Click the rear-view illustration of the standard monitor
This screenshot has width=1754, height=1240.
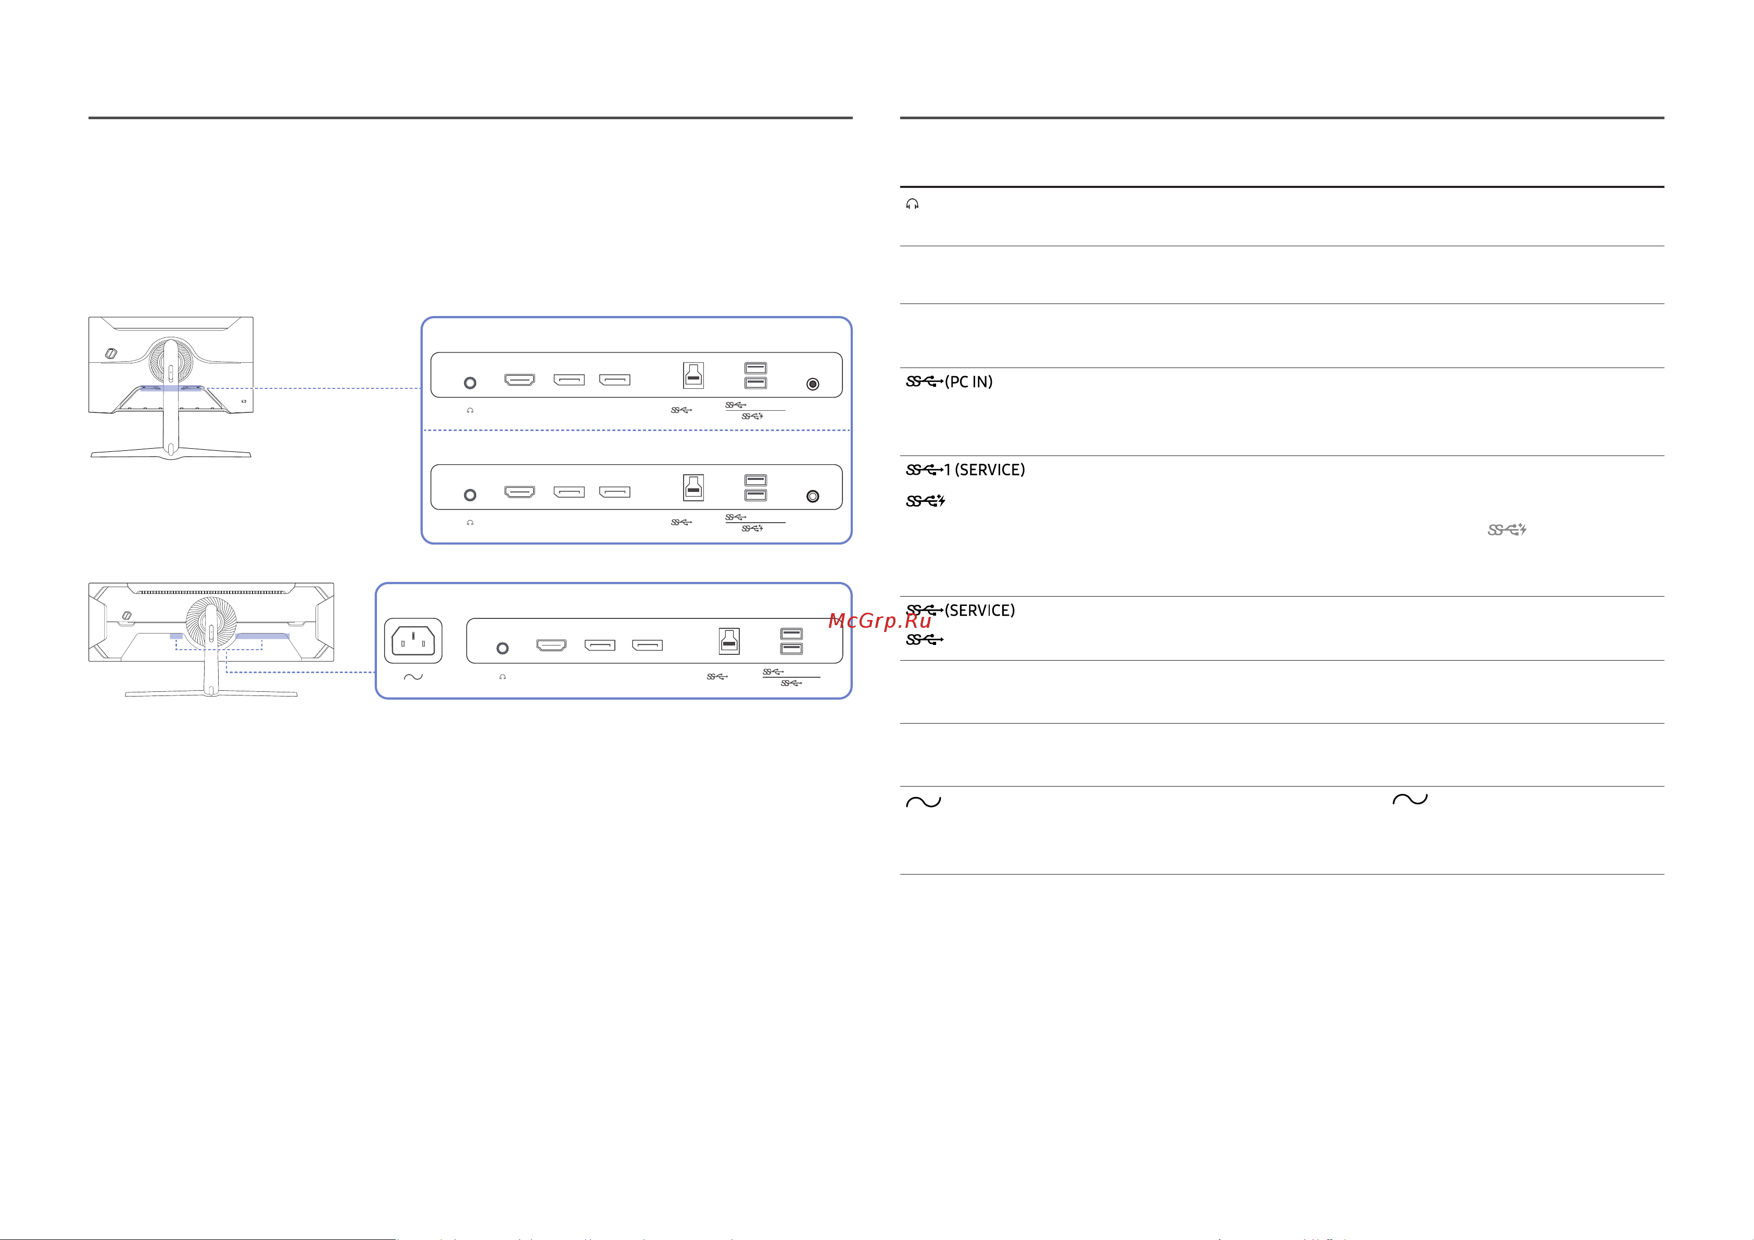171,387
